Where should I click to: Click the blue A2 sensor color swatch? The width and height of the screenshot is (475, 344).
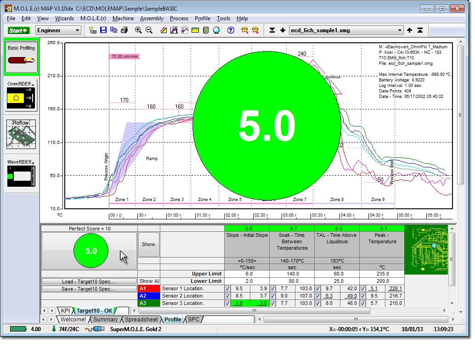(x=149, y=296)
